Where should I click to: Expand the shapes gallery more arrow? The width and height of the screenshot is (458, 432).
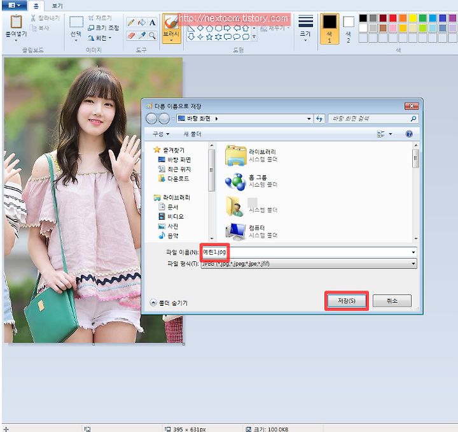click(254, 36)
